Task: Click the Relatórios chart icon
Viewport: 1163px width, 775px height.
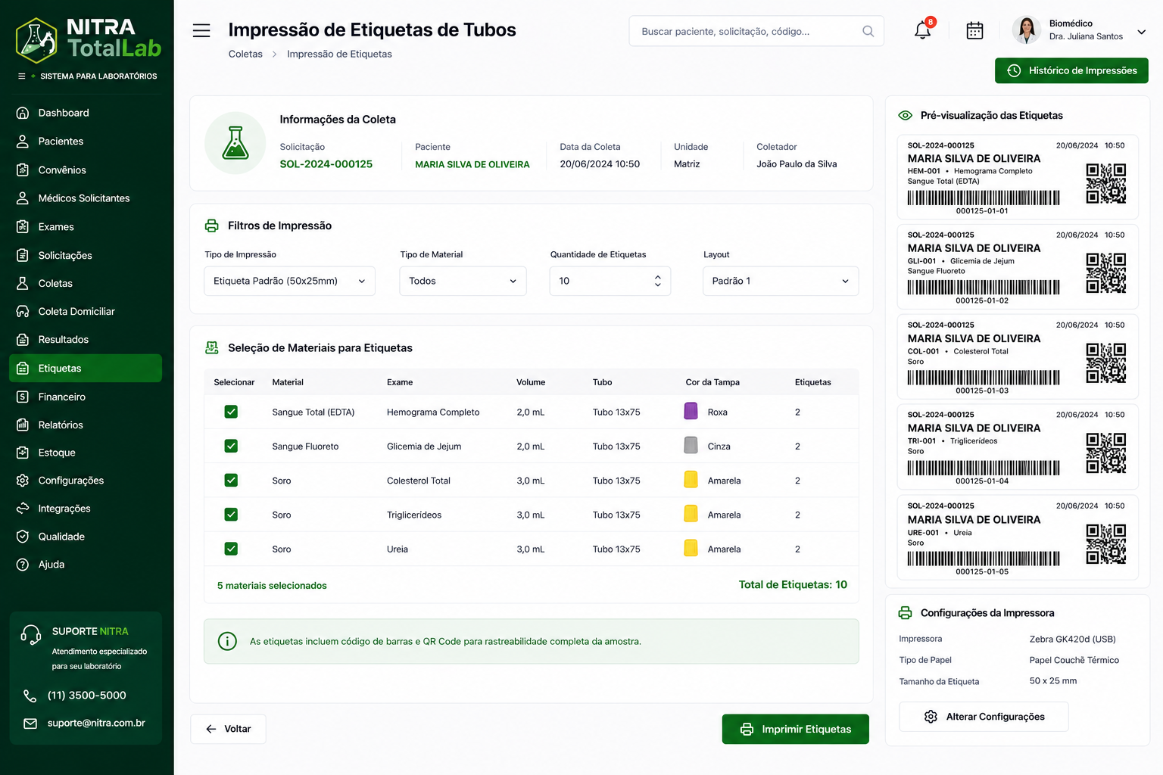Action: 23,425
